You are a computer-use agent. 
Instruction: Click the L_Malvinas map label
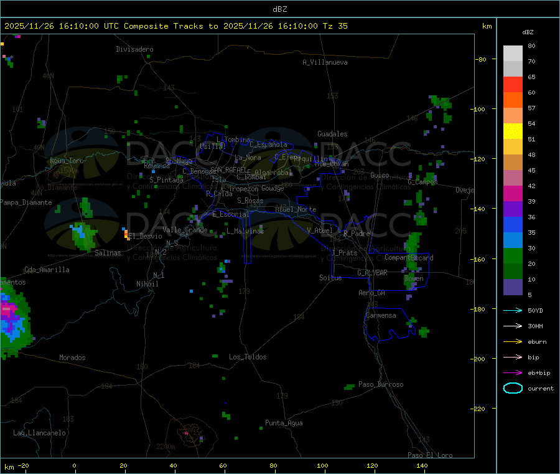coord(245,231)
